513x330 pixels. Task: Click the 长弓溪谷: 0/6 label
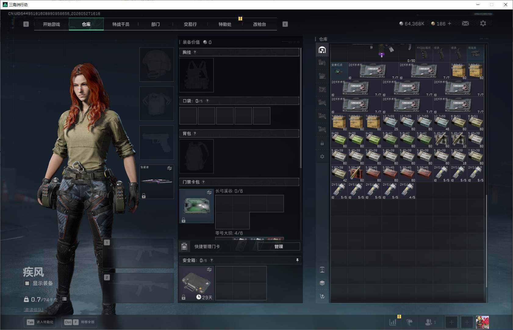pos(229,191)
